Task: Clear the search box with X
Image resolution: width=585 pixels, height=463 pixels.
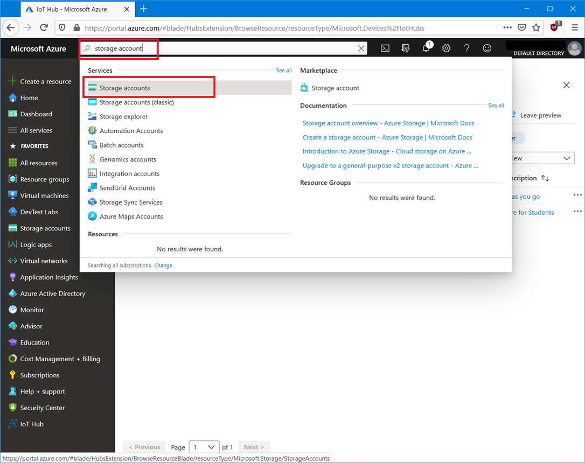Action: [x=361, y=48]
